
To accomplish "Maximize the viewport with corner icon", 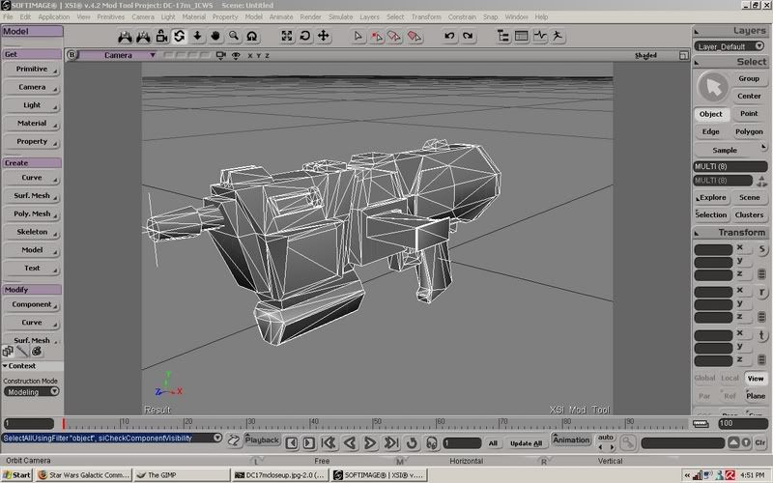I will pos(683,55).
